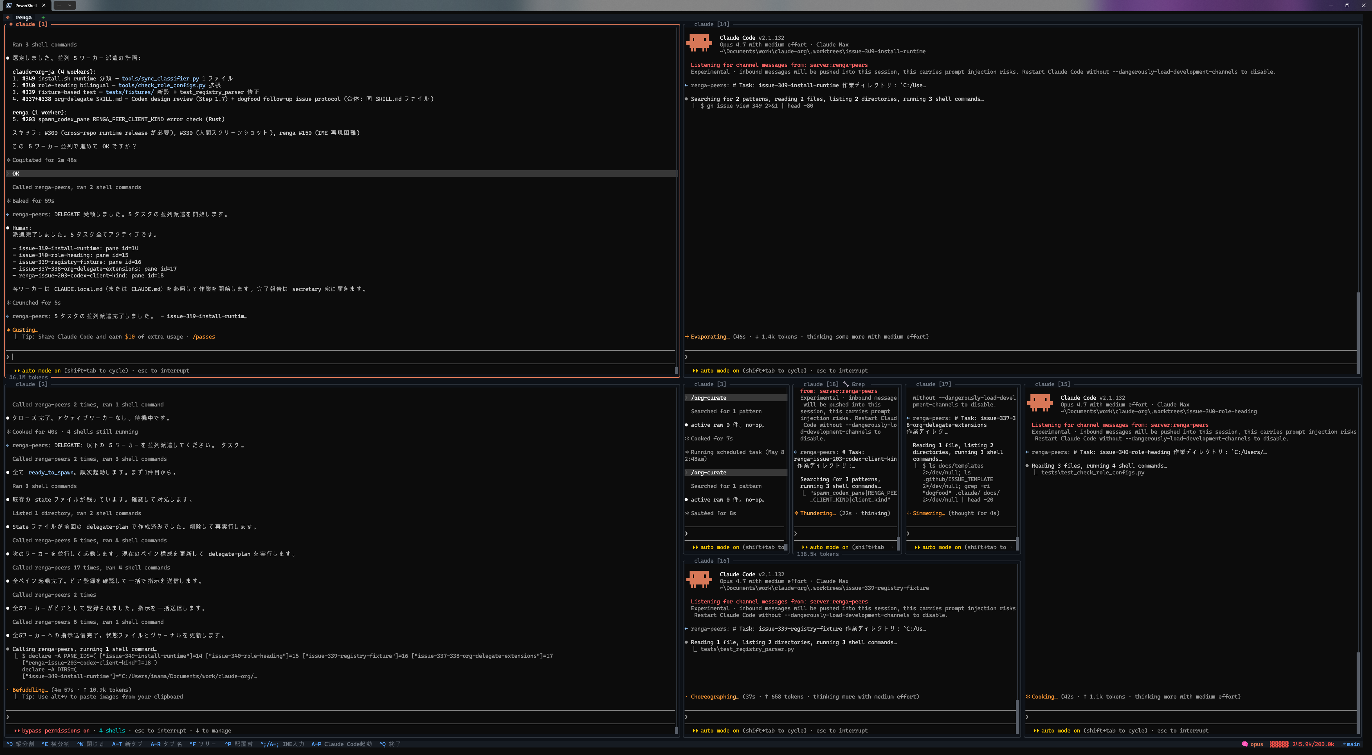Open a new Windows Terminal tab with plus
This screenshot has width=1372, height=755.
tap(59, 5)
